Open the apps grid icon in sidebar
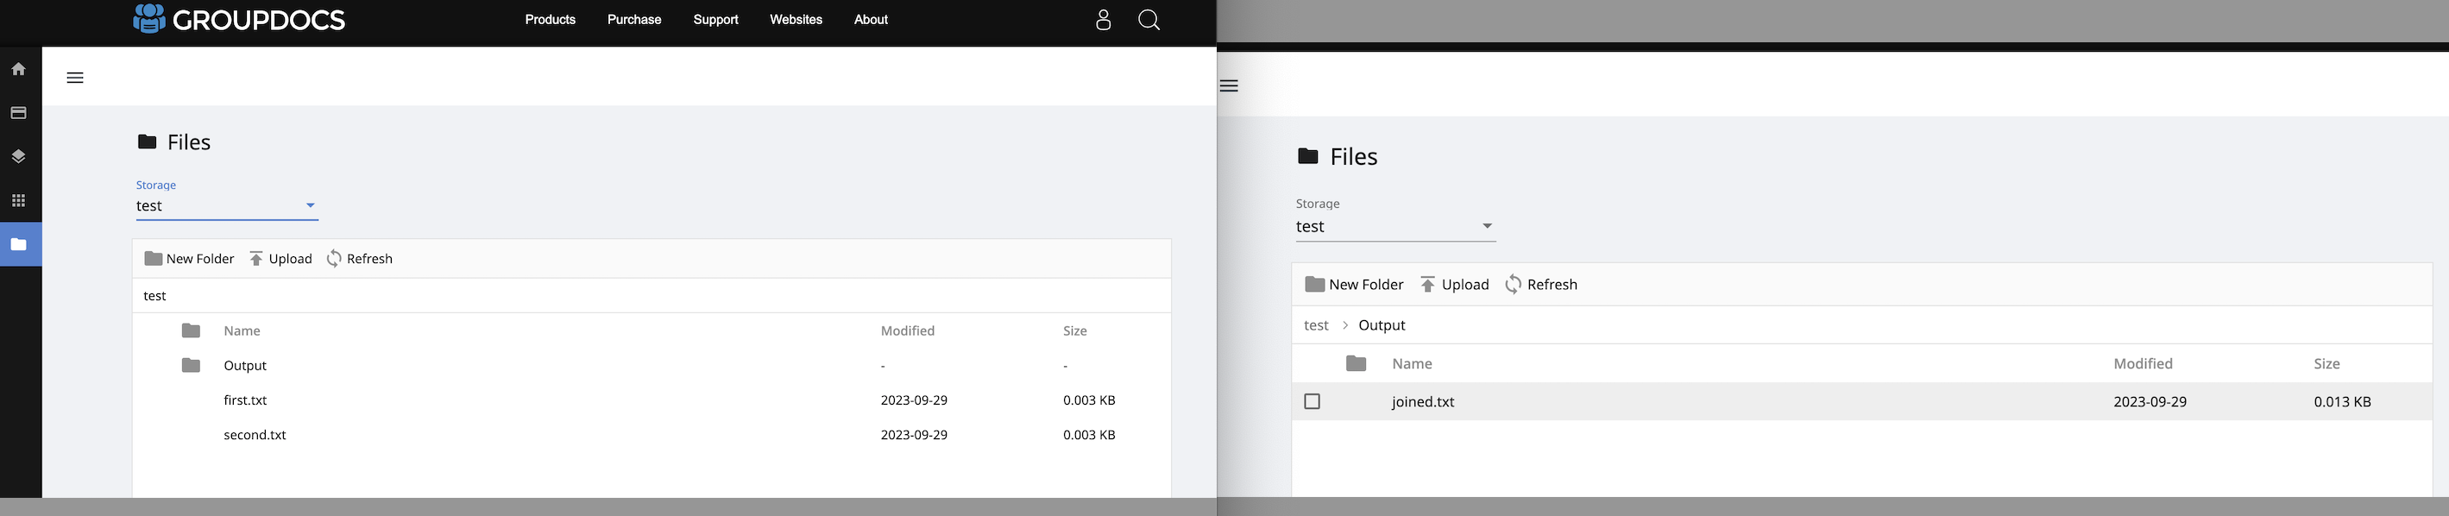This screenshot has height=516, width=2449. 18,200
